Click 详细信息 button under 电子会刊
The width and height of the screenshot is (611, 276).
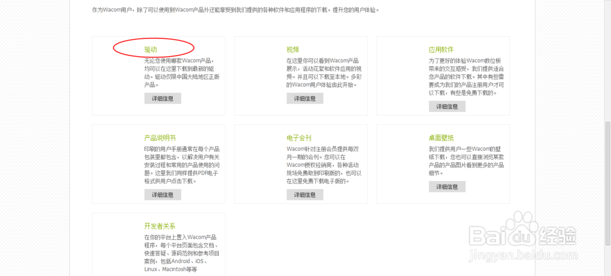305,195
